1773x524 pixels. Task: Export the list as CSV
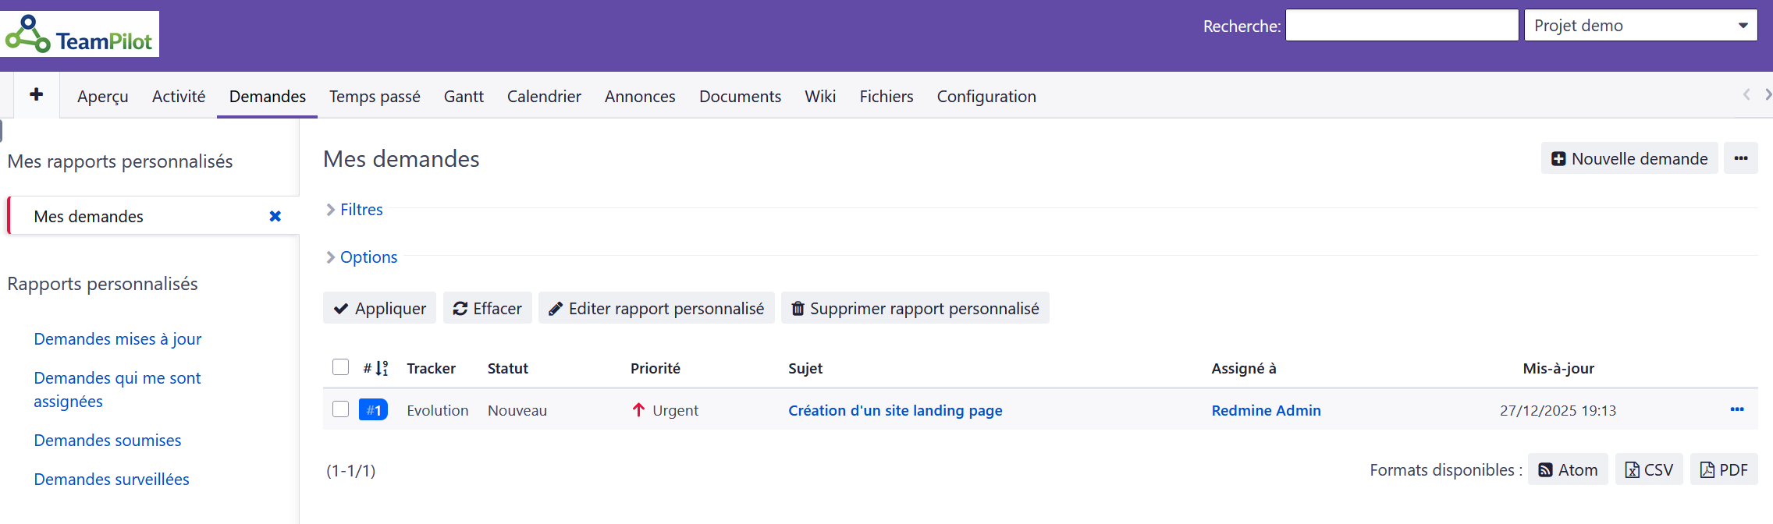click(1648, 469)
